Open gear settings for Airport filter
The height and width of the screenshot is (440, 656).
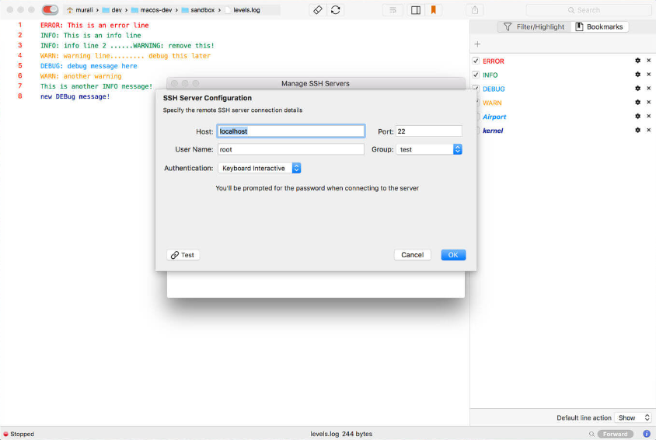(638, 117)
